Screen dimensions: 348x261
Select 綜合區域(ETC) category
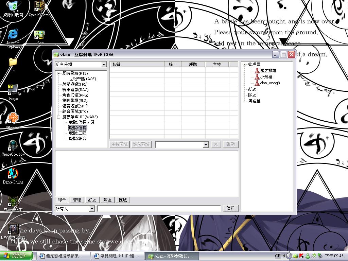coord(75,111)
